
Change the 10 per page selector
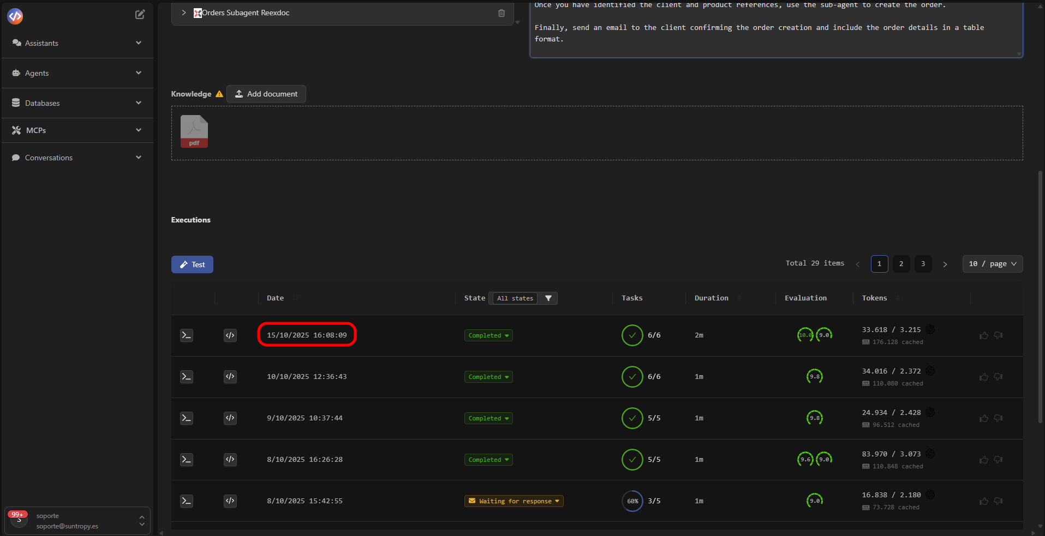tap(992, 264)
